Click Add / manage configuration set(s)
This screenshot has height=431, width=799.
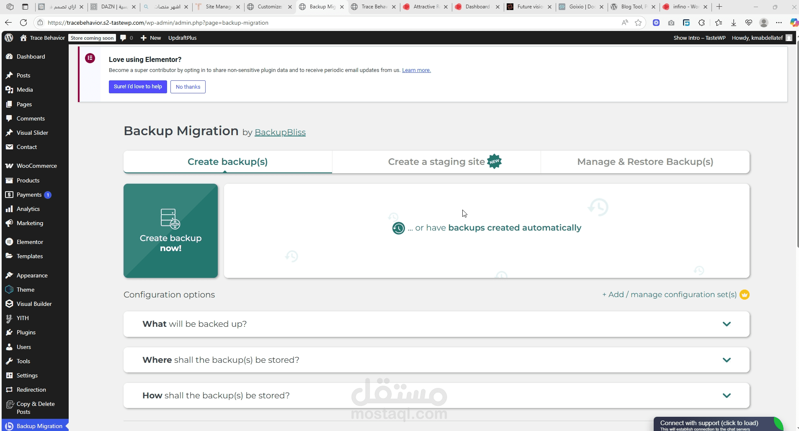[669, 295]
